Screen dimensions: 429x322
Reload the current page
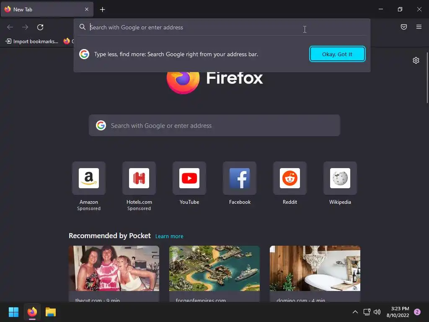pyautogui.click(x=40, y=27)
